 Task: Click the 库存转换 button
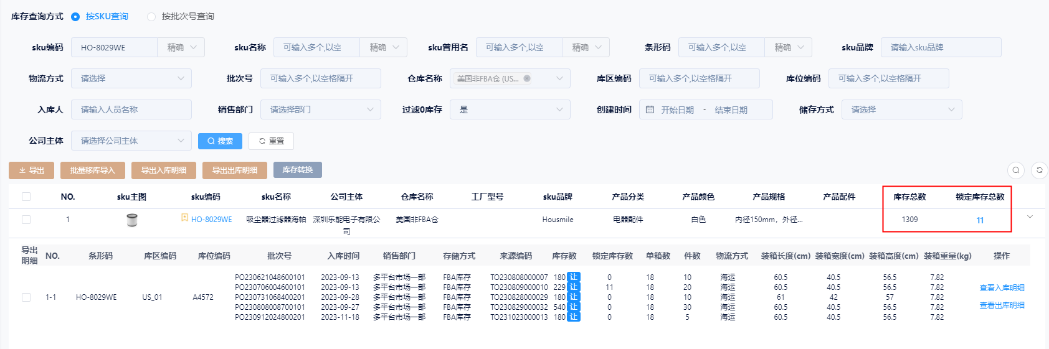click(298, 170)
